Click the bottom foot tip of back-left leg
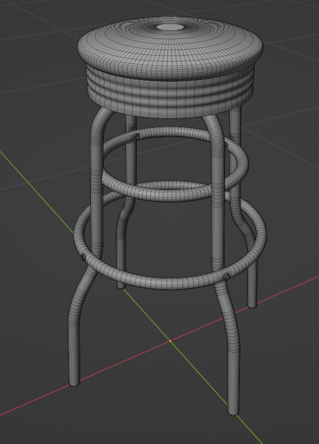The width and height of the screenshot is (319, 444). 121,287
